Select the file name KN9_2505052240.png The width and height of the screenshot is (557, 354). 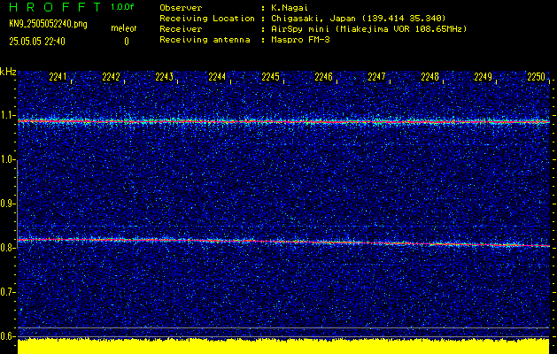48,24
